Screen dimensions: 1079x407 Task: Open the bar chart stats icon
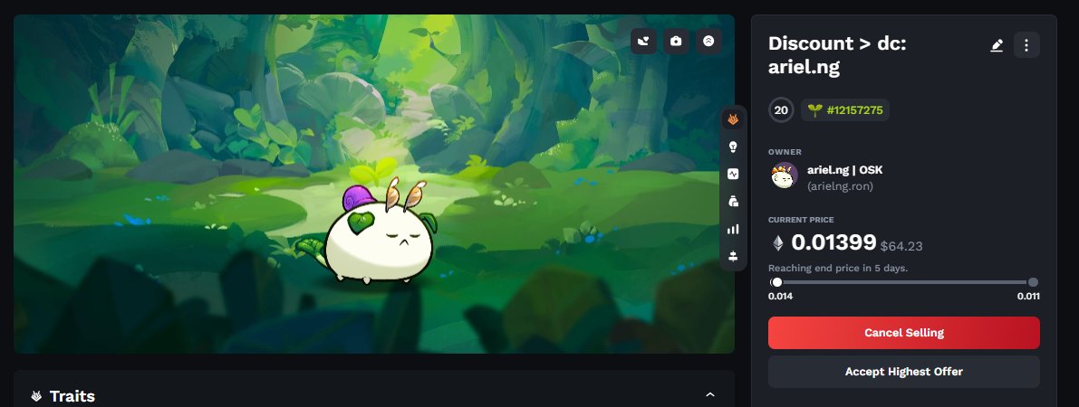tap(733, 229)
